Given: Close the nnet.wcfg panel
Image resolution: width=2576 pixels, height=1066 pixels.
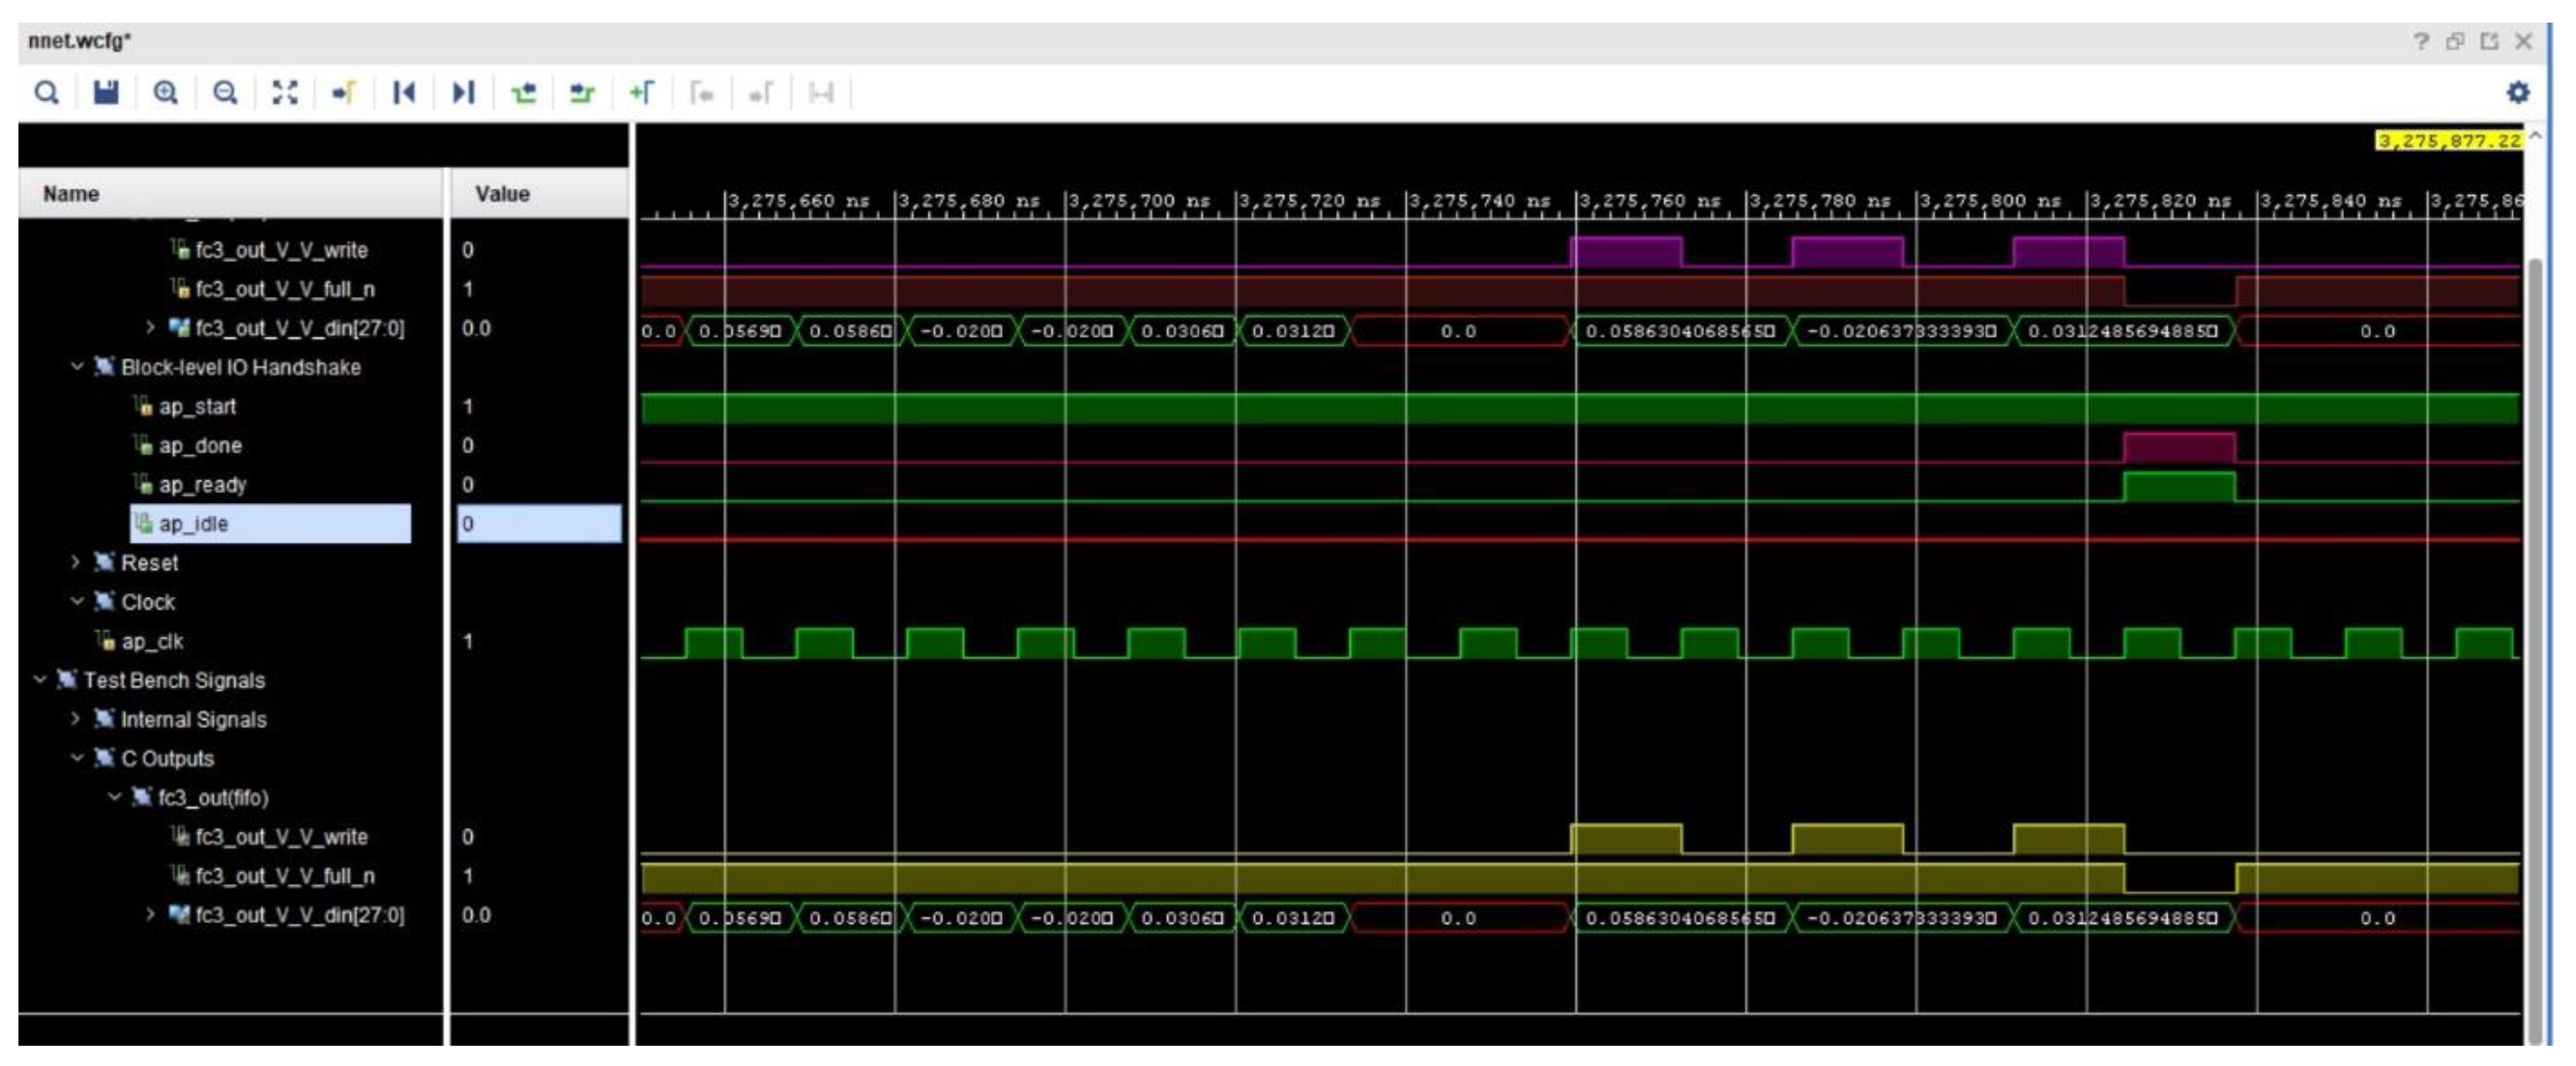Looking at the screenshot, I should click(x=2523, y=41).
